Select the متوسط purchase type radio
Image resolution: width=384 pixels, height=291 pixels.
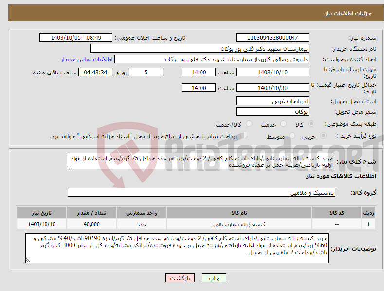click(x=292, y=136)
